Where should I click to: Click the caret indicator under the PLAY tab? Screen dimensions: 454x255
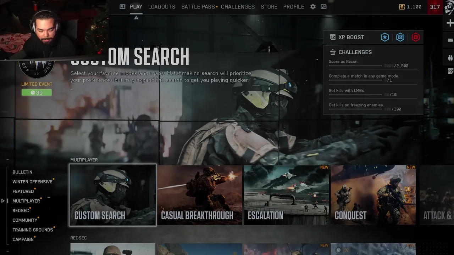pos(136,17)
